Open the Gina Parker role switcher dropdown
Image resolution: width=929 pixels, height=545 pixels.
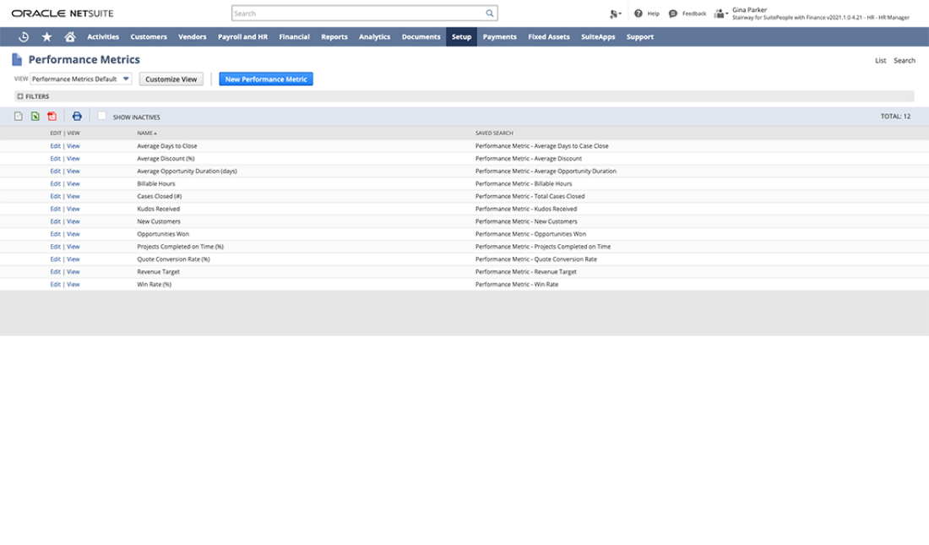click(x=721, y=14)
